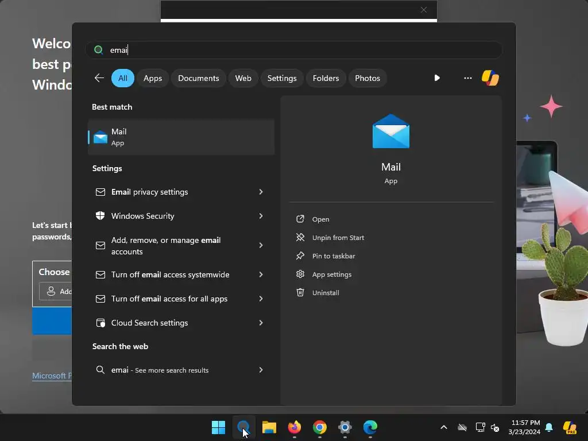Open Email privacy settings result
Image resolution: width=588 pixels, height=441 pixels.
[181, 192]
